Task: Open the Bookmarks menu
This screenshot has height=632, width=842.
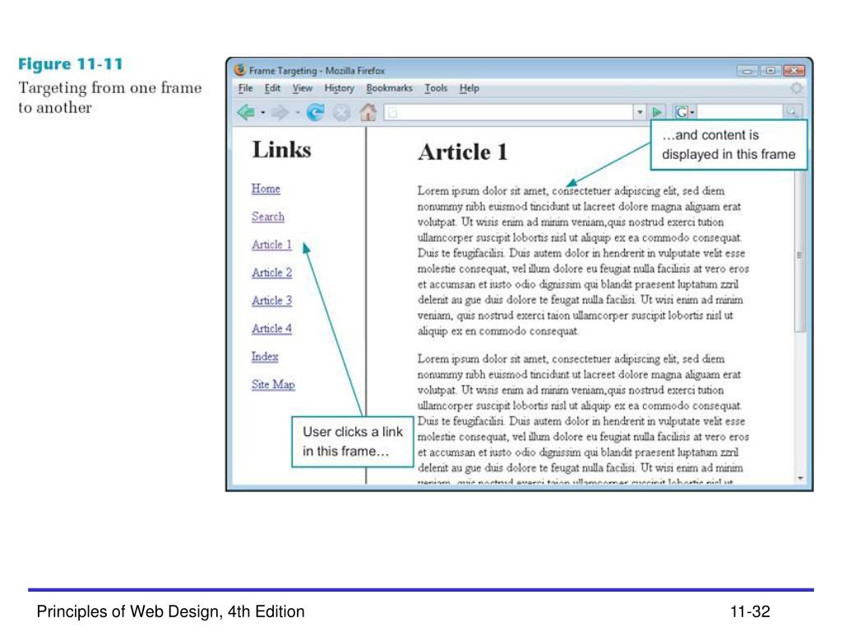Action: [389, 88]
